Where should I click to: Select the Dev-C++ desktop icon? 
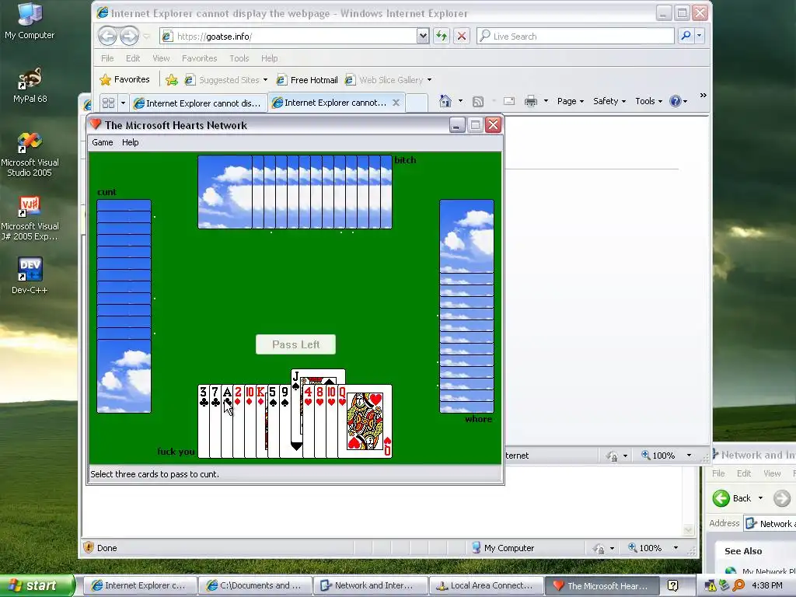[30, 276]
